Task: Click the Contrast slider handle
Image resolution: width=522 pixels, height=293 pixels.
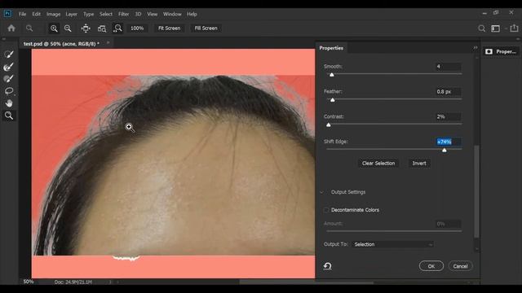Action: coord(329,125)
